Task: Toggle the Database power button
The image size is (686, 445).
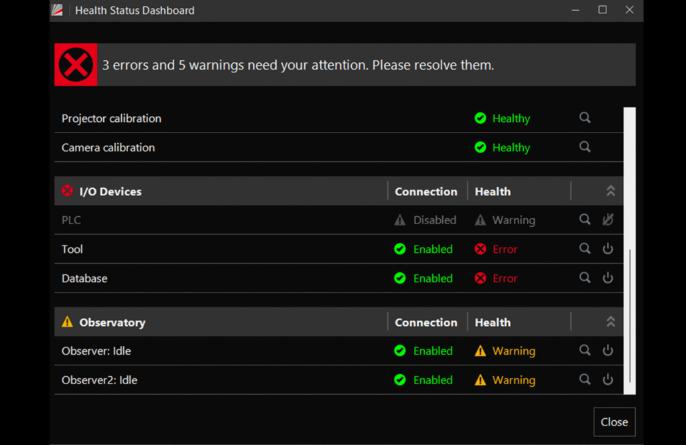Action: click(608, 278)
